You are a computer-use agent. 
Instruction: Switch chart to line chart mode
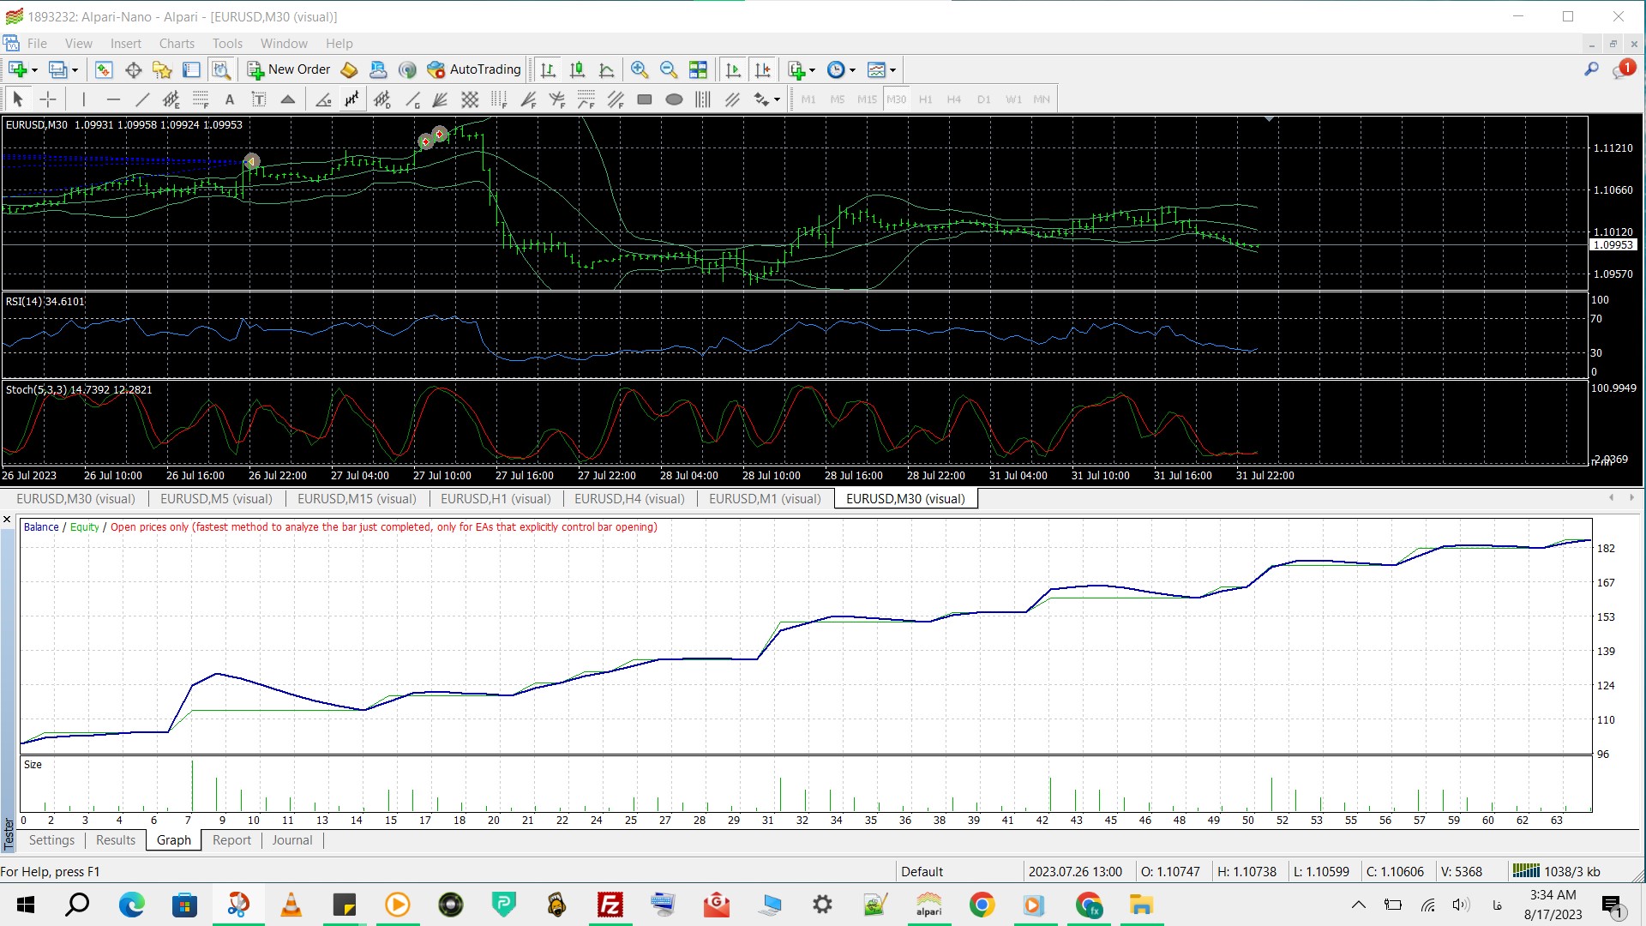point(606,69)
